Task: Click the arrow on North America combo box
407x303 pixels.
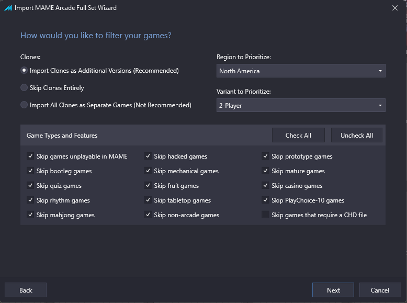Action: click(380, 71)
